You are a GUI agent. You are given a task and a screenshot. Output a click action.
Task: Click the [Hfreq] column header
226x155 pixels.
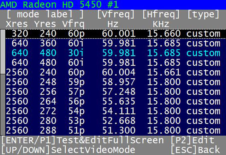(x=161, y=14)
